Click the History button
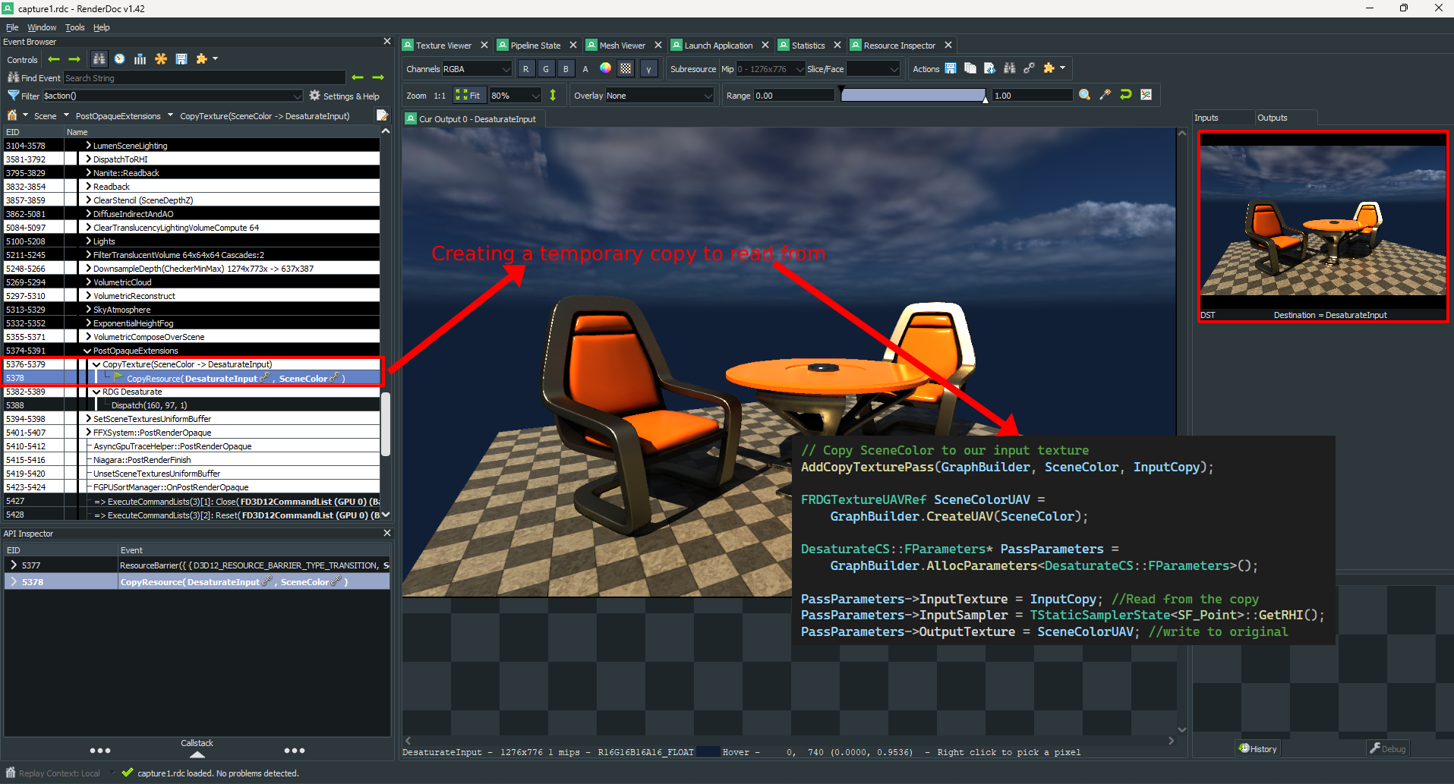 pyautogui.click(x=1258, y=748)
